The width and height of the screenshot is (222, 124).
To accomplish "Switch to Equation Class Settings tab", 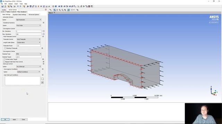I will [19, 14].
